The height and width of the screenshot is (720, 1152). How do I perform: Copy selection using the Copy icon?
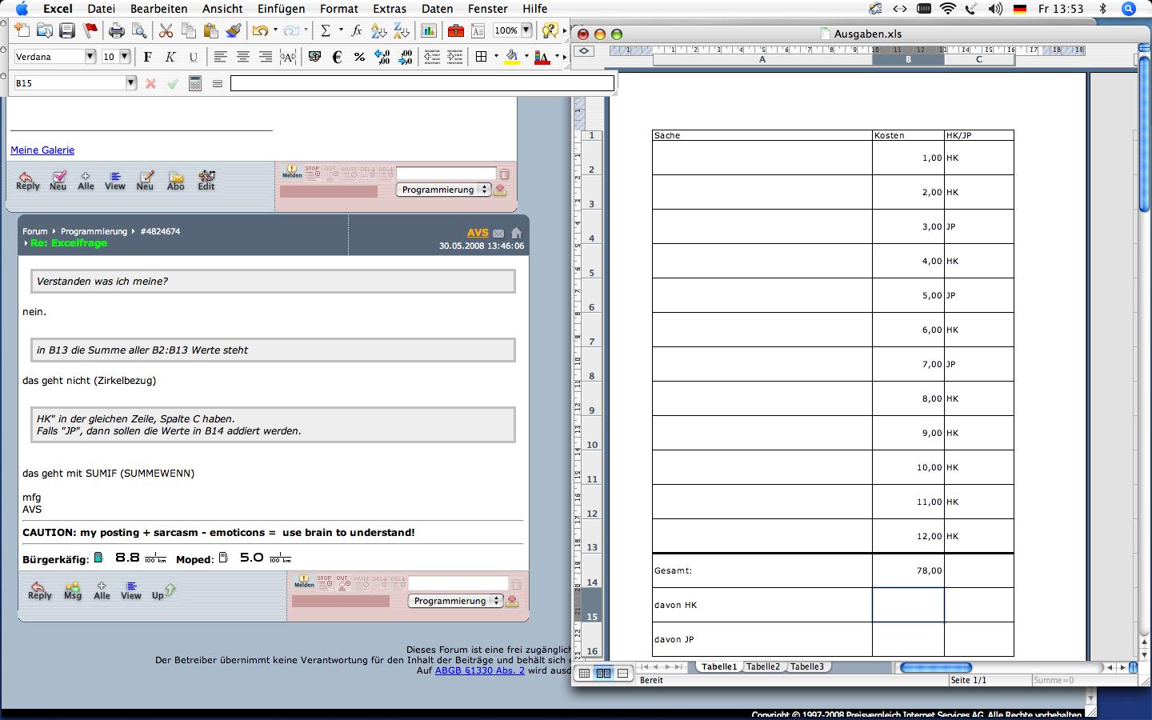tap(189, 30)
